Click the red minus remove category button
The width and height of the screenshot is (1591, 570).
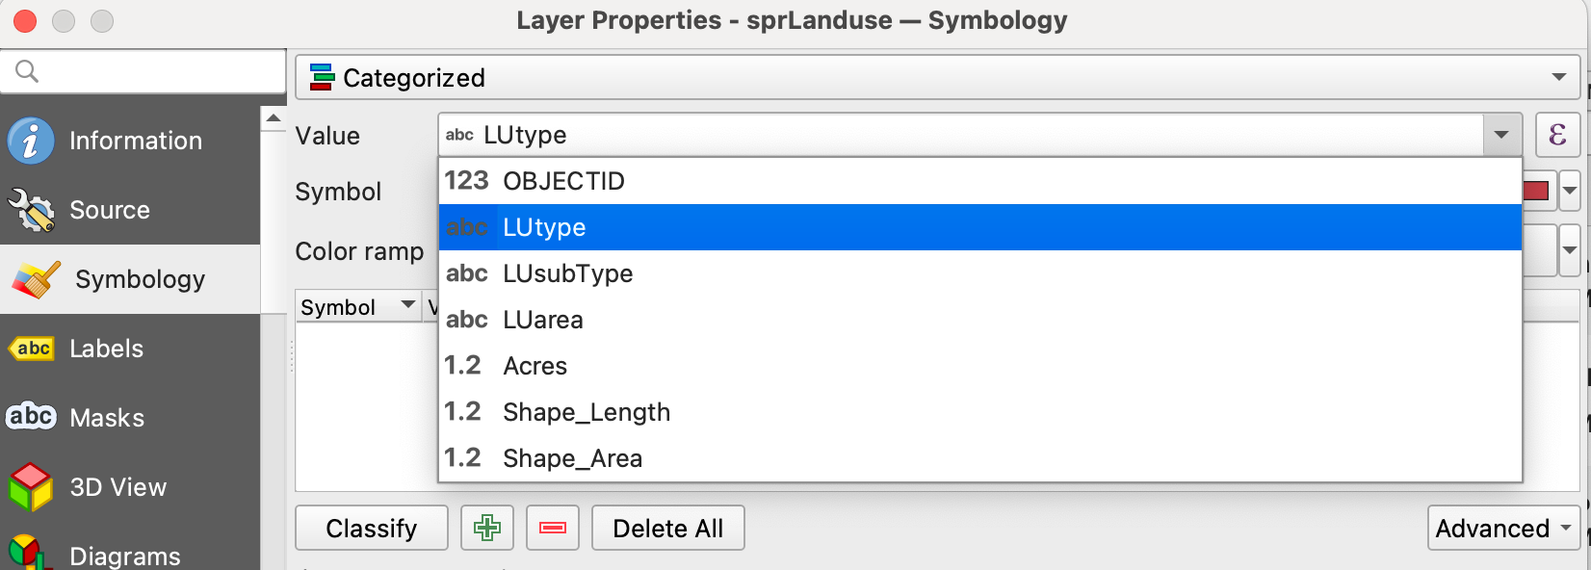click(552, 528)
